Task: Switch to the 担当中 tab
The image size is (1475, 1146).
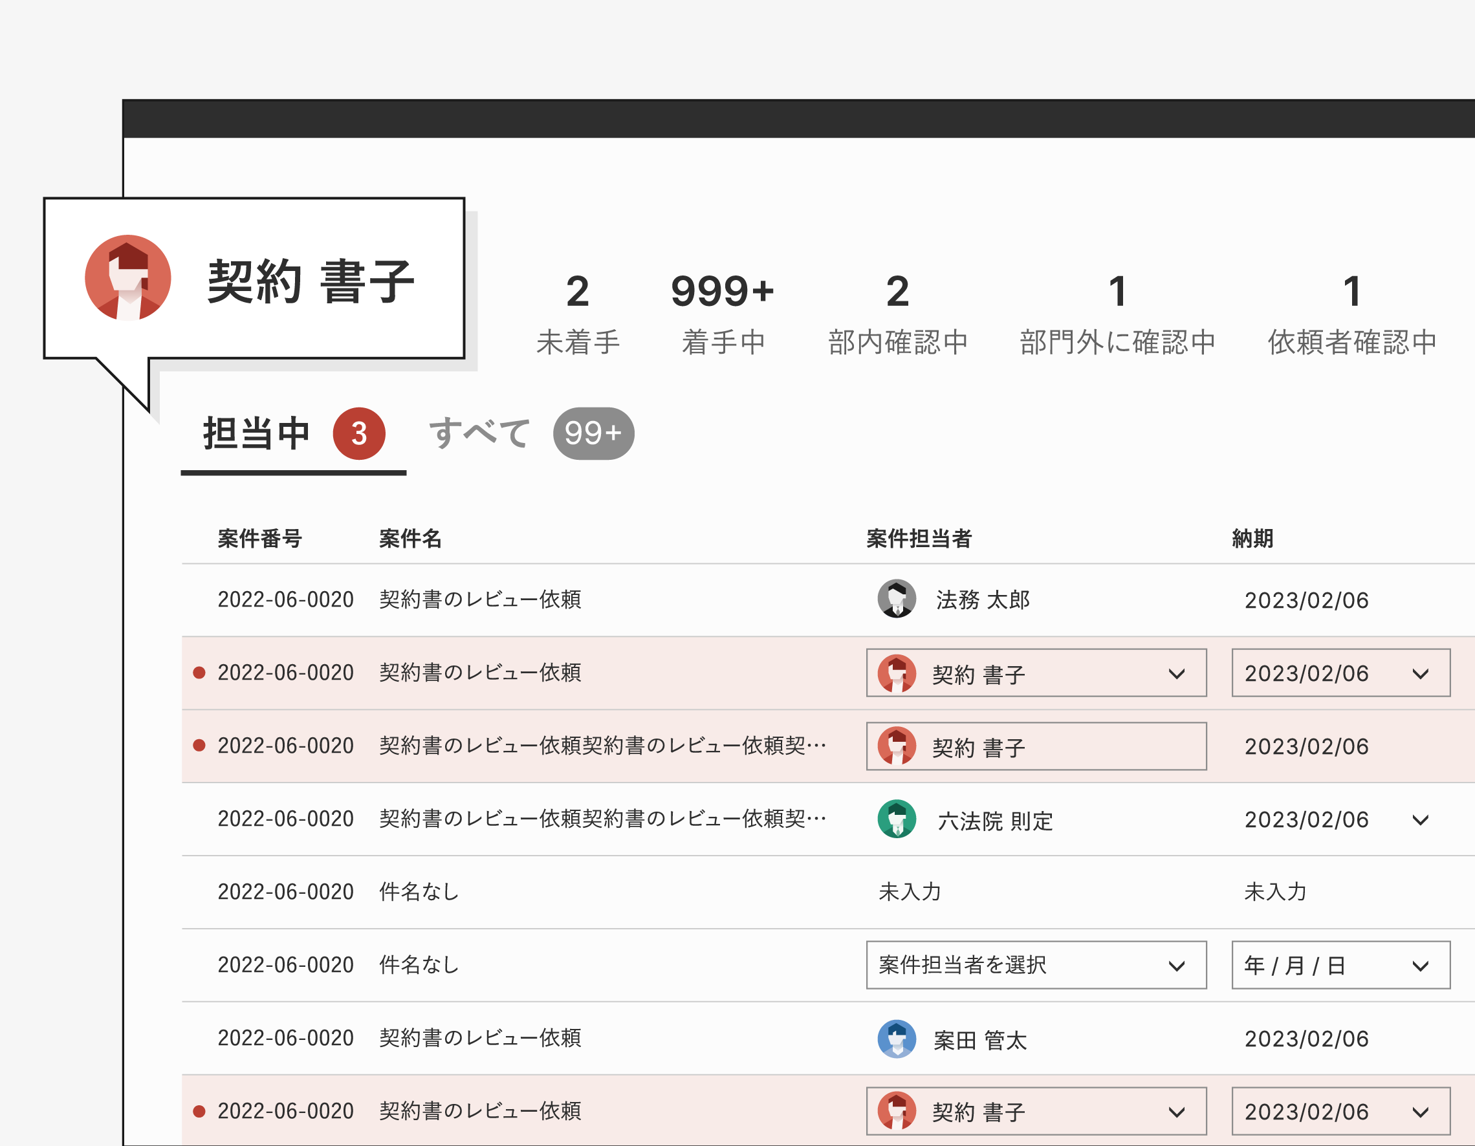Action: (257, 433)
